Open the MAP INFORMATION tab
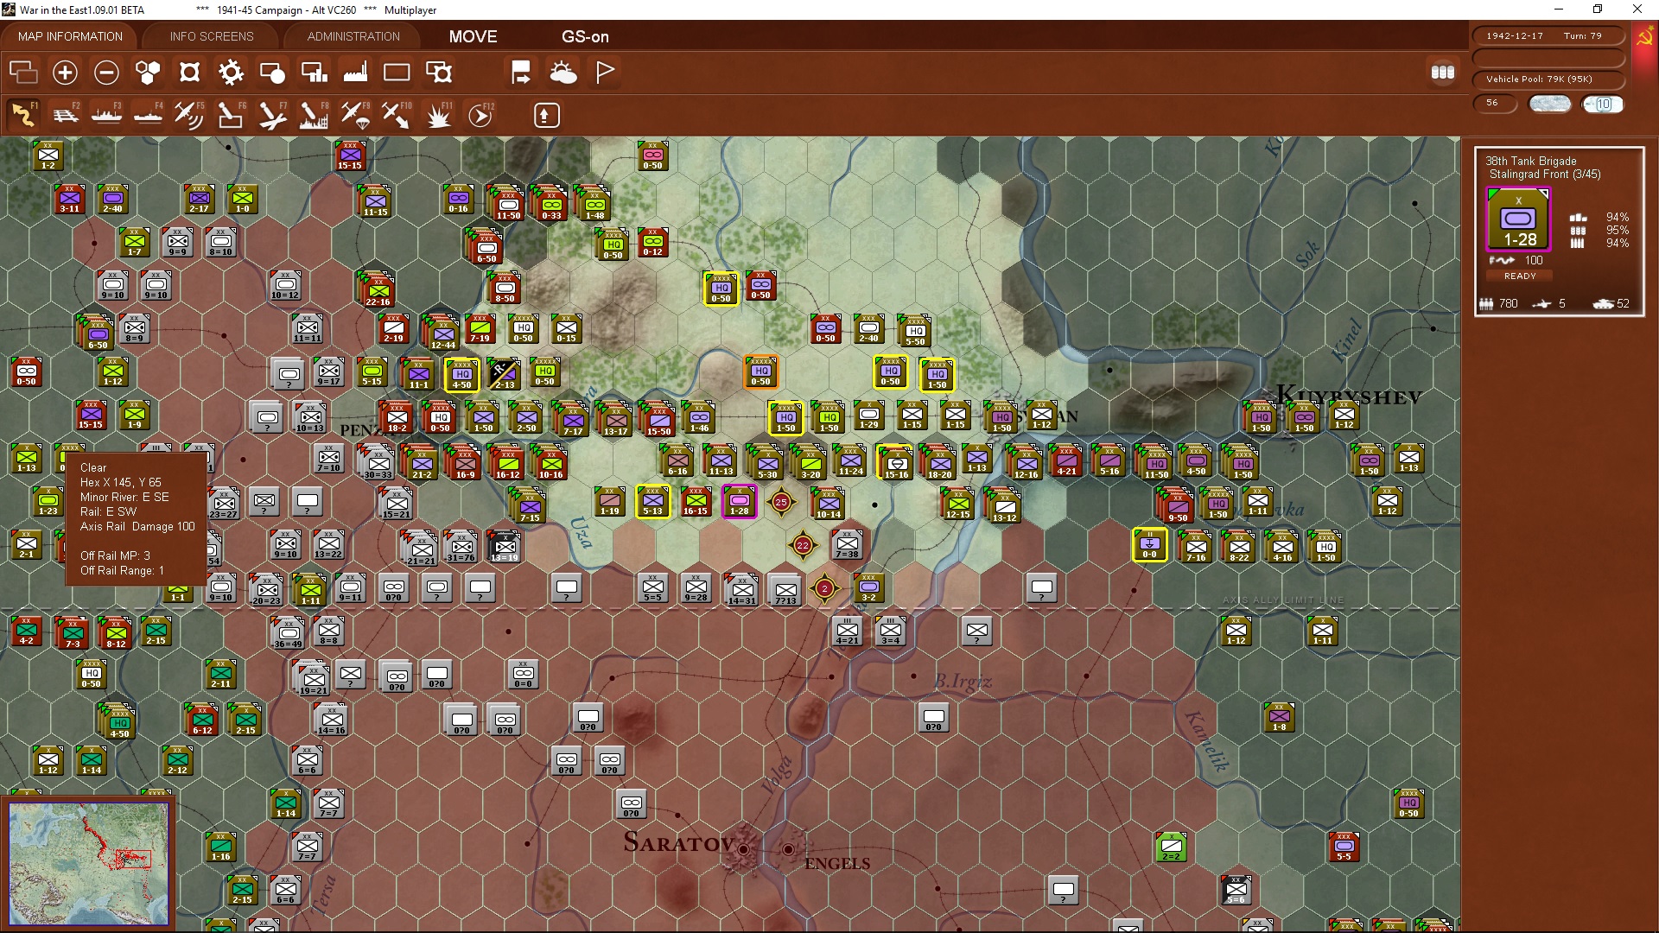1659x933 pixels. 70,36
